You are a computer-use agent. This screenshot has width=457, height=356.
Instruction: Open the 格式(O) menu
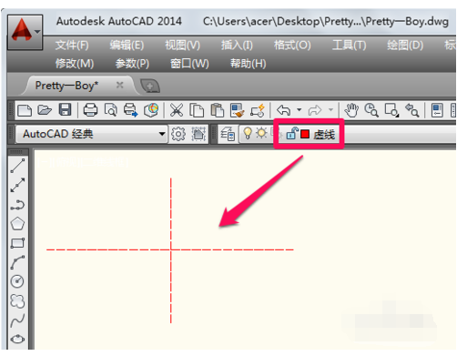tap(292, 46)
